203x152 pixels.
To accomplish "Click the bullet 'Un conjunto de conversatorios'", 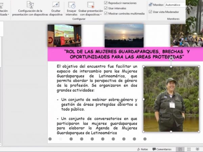I will tap(97, 126).
